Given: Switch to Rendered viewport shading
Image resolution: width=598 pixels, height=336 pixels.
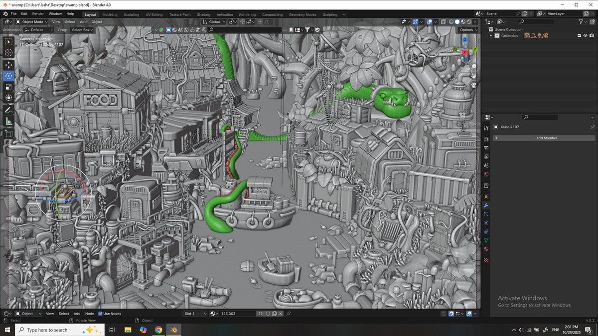Looking at the screenshot, I should pos(469,22).
